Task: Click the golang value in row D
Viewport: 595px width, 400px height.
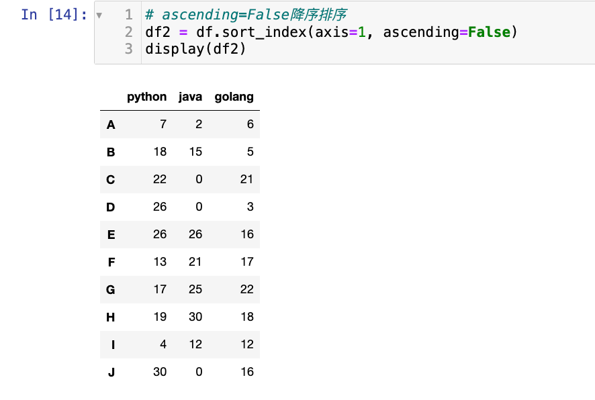Action: coord(250,207)
